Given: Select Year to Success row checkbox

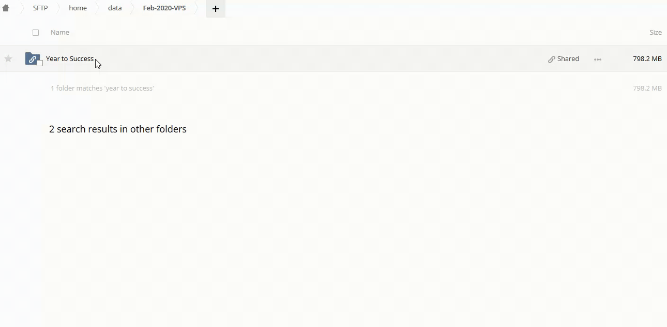Looking at the screenshot, I should click(40, 63).
